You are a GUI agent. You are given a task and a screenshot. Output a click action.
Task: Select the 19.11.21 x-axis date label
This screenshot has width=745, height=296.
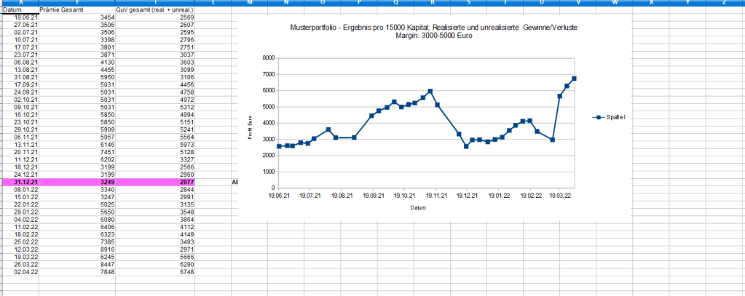coord(435,195)
